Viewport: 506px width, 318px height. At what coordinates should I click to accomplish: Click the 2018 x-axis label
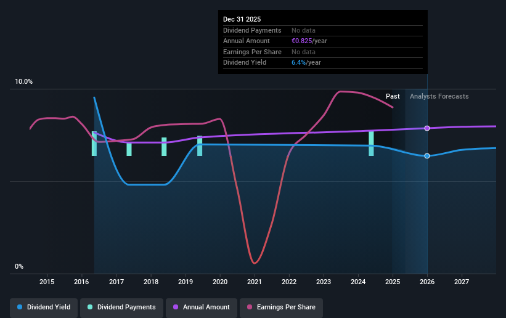tap(151, 282)
